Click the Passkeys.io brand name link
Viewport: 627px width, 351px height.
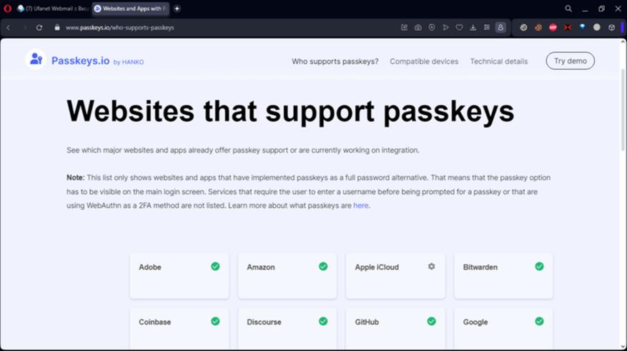click(x=80, y=61)
